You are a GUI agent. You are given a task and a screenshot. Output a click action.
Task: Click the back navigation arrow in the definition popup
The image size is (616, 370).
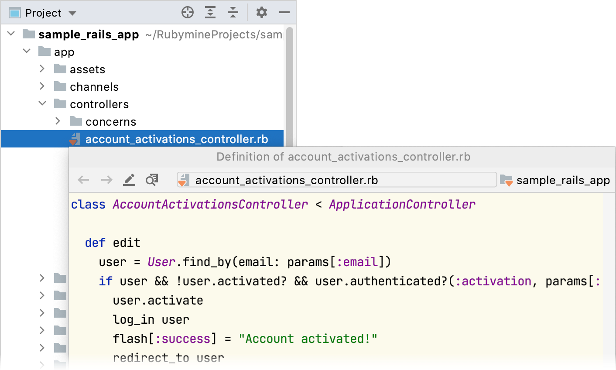[83, 179]
